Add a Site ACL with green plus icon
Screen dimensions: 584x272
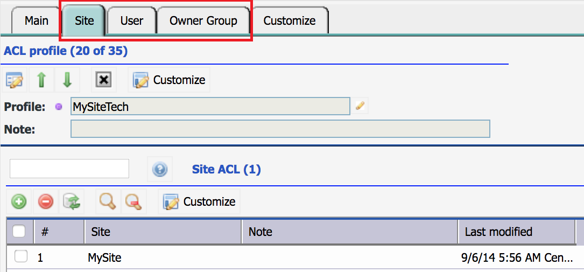click(x=19, y=201)
